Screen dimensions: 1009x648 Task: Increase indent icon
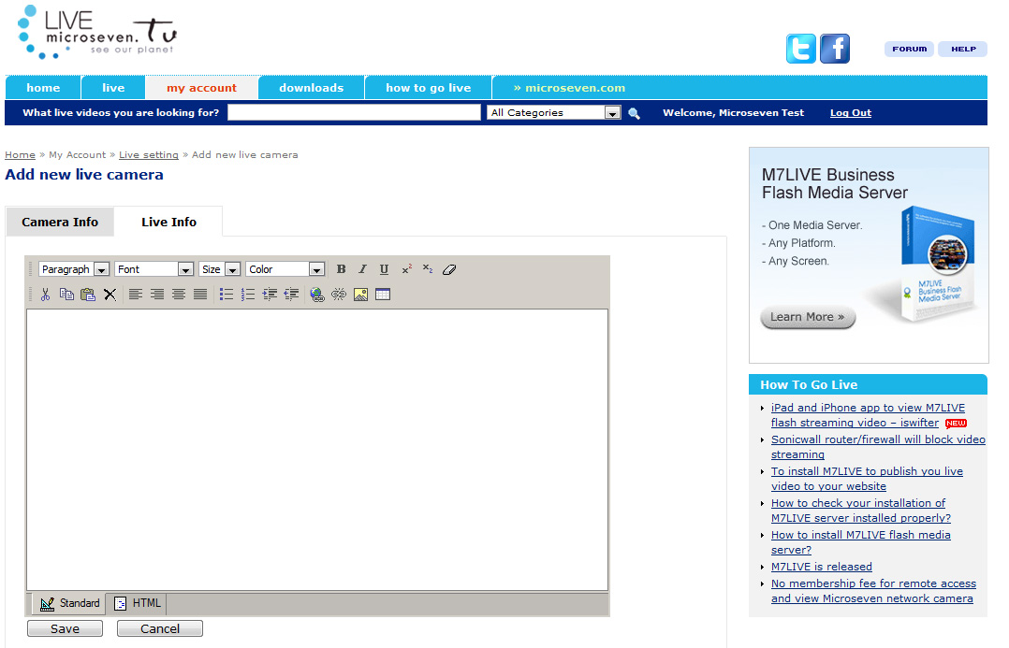tap(270, 295)
